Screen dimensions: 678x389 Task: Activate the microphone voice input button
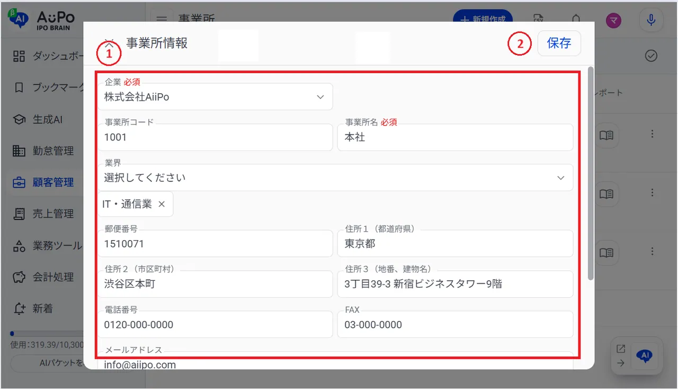[651, 20]
